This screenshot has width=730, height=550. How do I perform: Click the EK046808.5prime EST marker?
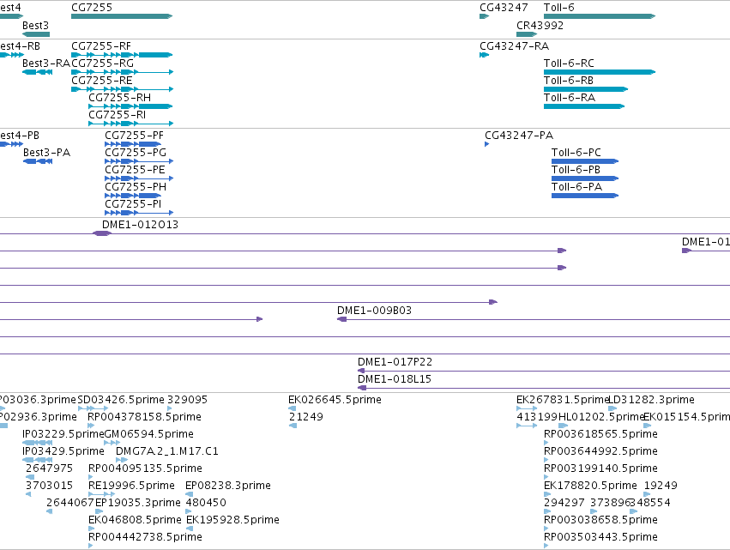pyautogui.click(x=91, y=529)
